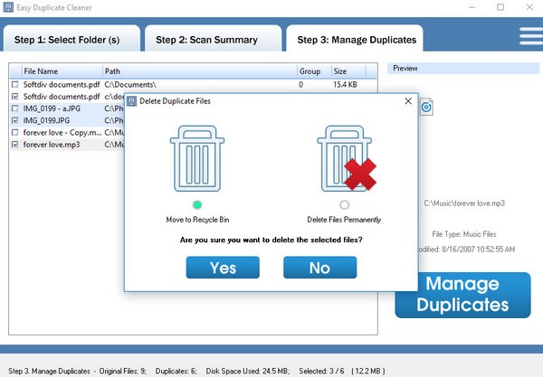Switch to Step 1: Select Folder(s) tab
This screenshot has height=377, width=543.
click(71, 38)
